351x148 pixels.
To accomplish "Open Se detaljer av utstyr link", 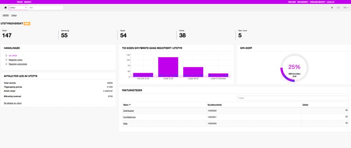I will [x=13, y=103].
